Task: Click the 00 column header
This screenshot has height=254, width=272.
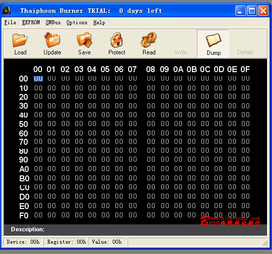Action: (x=38, y=69)
